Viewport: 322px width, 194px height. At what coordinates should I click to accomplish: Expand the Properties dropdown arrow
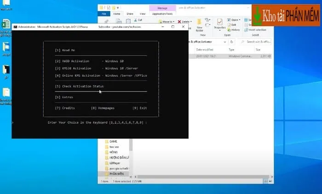pyautogui.click(x=220, y=31)
